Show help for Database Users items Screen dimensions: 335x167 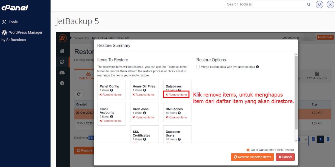click(x=179, y=139)
